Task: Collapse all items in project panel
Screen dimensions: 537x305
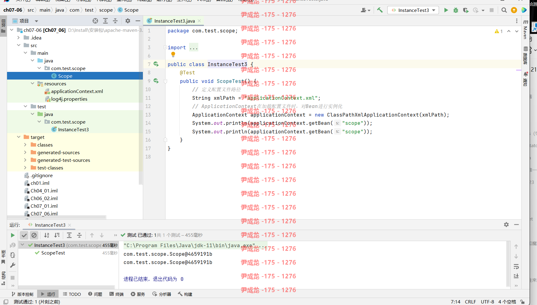Action: tap(115, 21)
